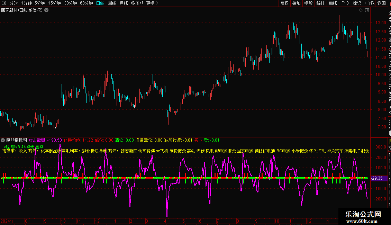Screen dimensions: 391x225
Task: Open the 复权 adjustment menu
Action: pyautogui.click(x=284, y=3)
